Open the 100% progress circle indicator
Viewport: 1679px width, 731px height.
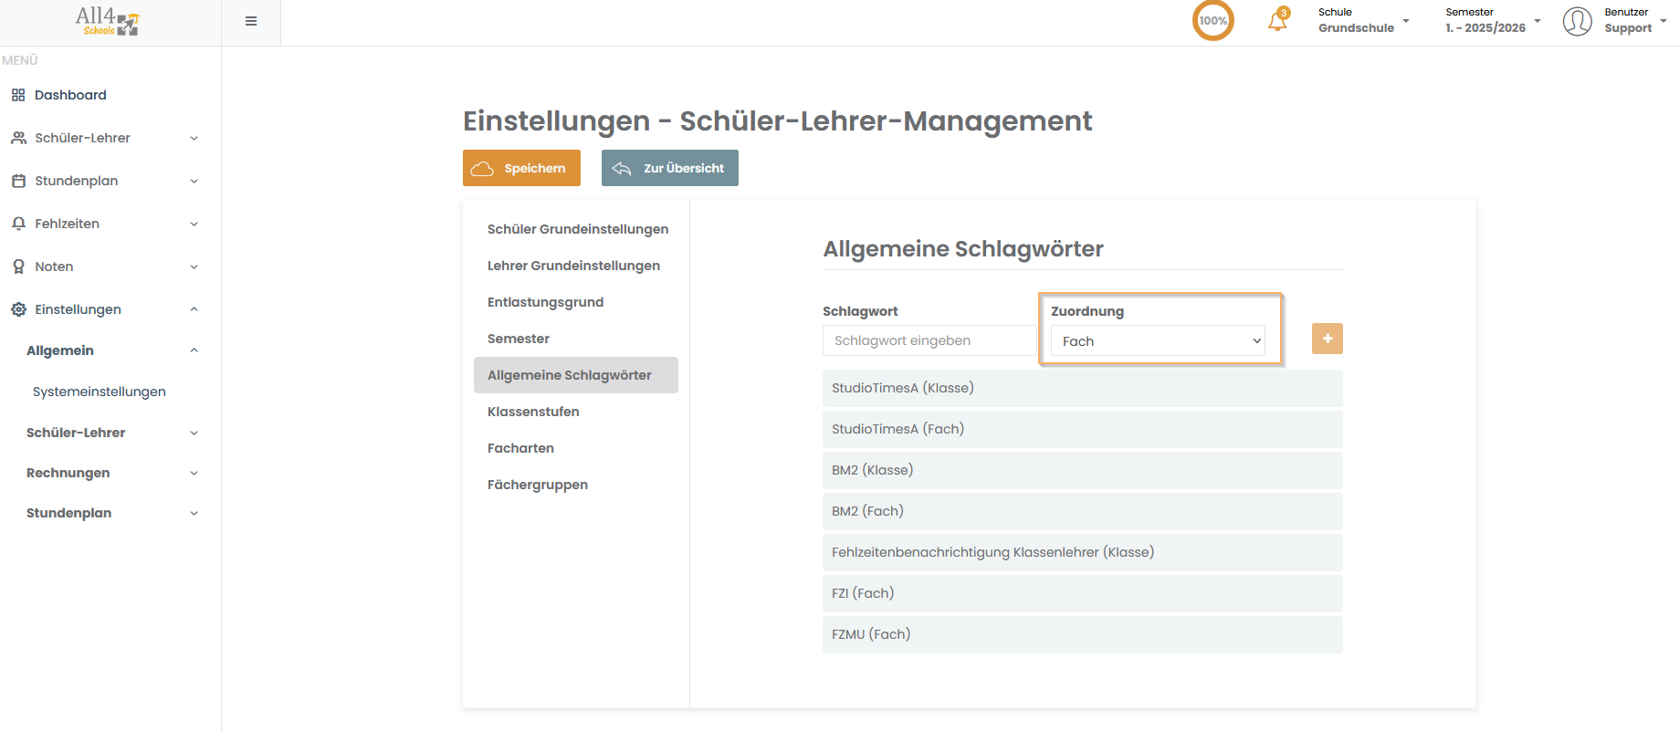coord(1213,21)
